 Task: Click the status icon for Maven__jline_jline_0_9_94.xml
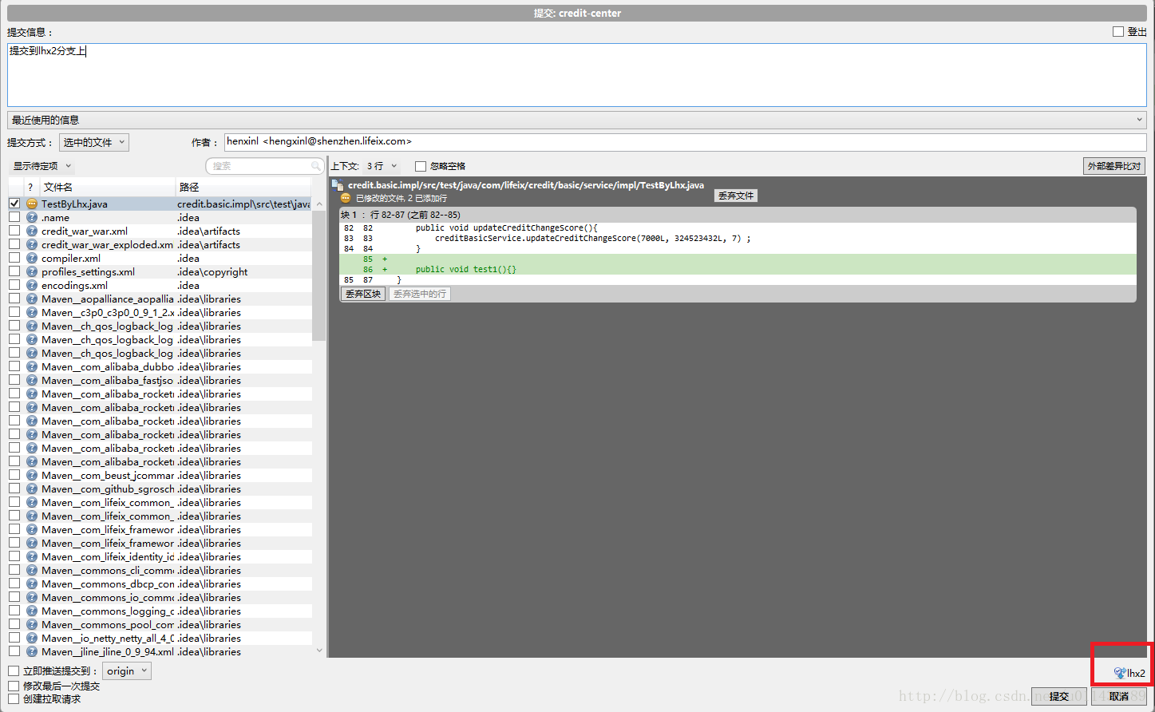point(32,651)
